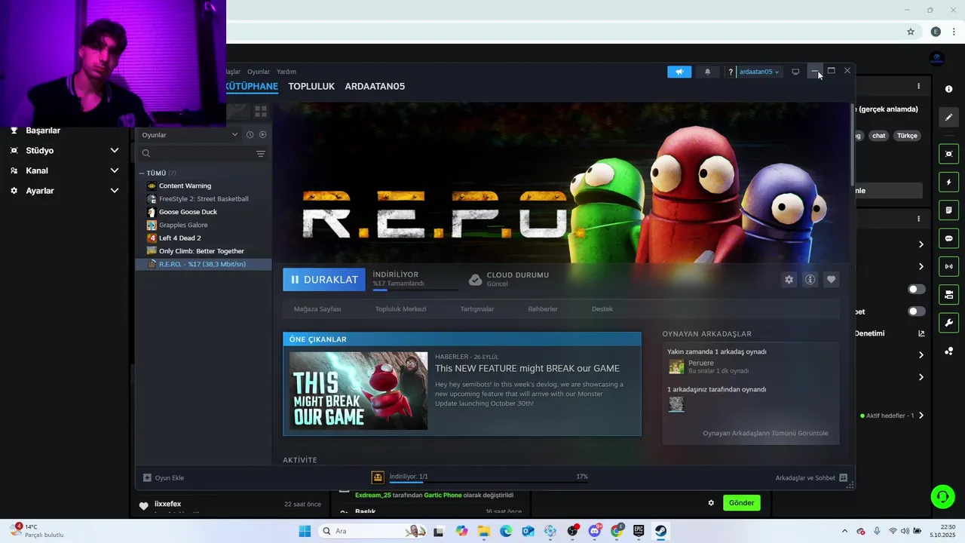Filter library by ready-to-play icon
This screenshot has height=543, width=965.
coord(262,135)
